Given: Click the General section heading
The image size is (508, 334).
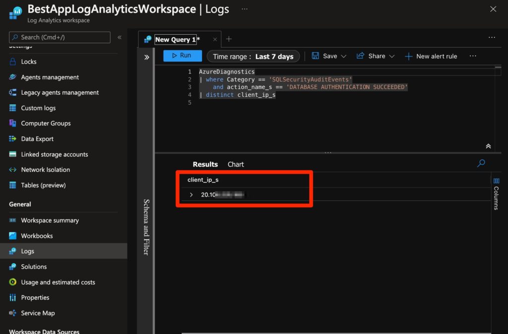Looking at the screenshot, I should click(x=20, y=204).
